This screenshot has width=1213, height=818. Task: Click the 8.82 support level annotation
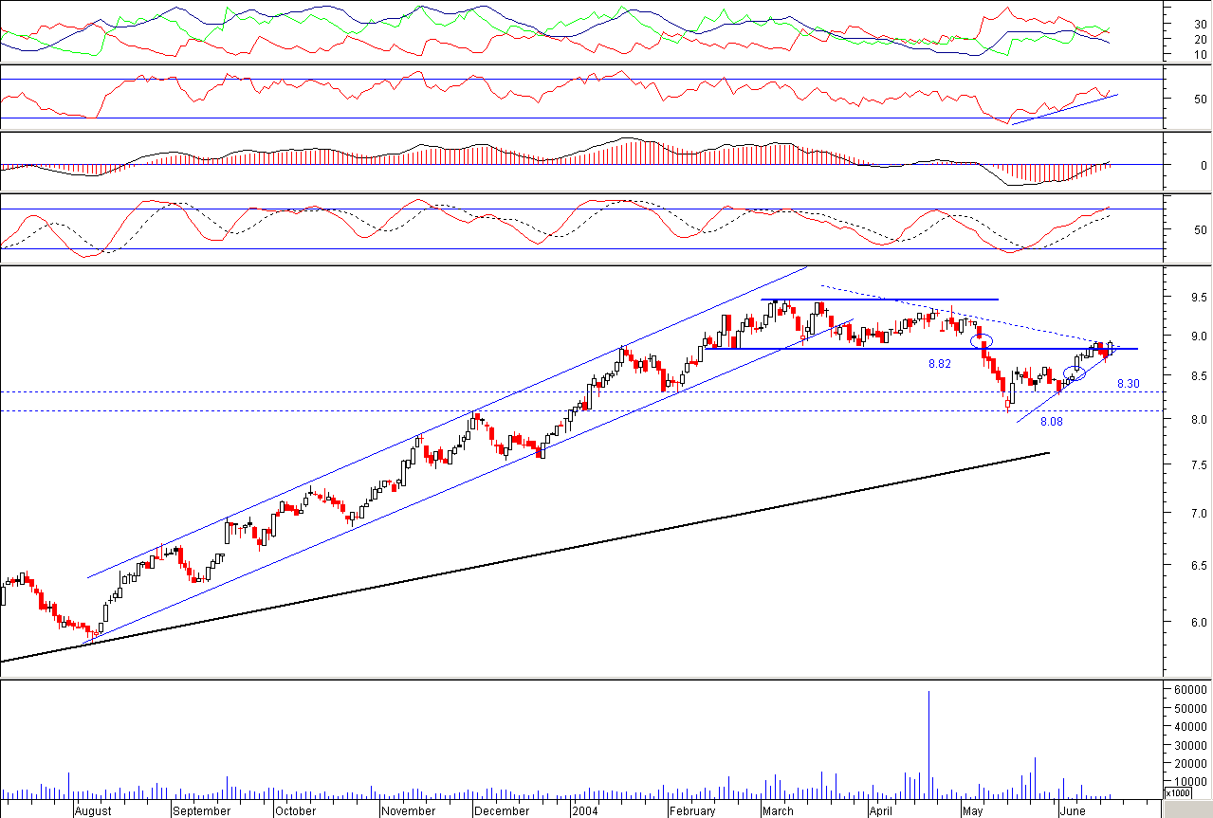click(x=939, y=363)
